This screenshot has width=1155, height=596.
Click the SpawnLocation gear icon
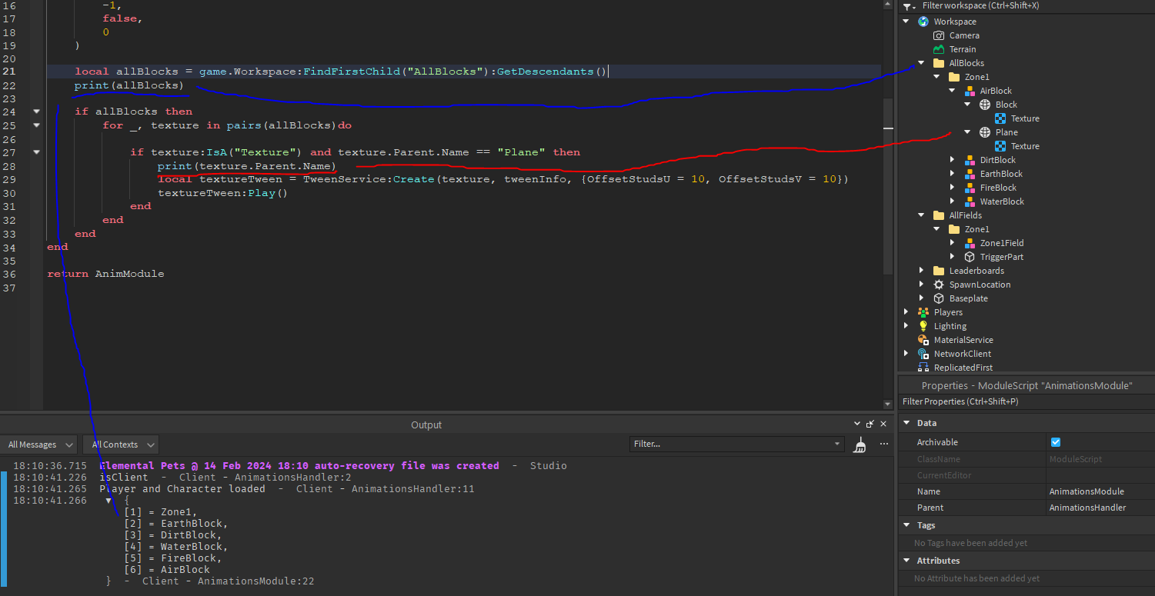tap(938, 284)
